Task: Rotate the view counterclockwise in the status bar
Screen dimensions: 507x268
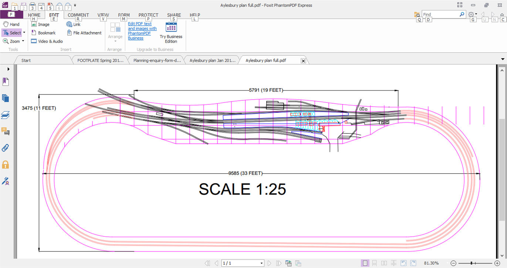Action: pyautogui.click(x=403, y=263)
